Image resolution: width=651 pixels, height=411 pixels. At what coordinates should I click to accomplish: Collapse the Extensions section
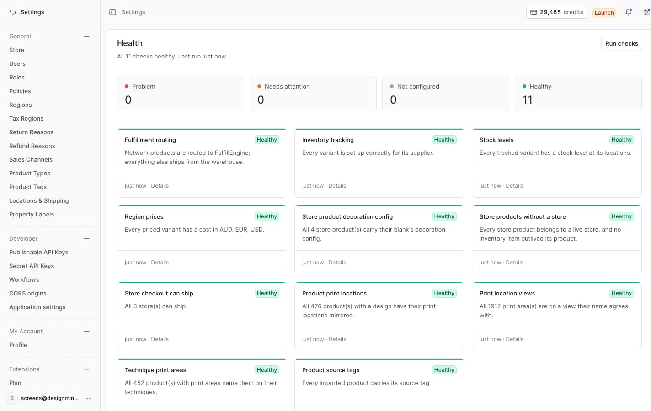(x=87, y=369)
